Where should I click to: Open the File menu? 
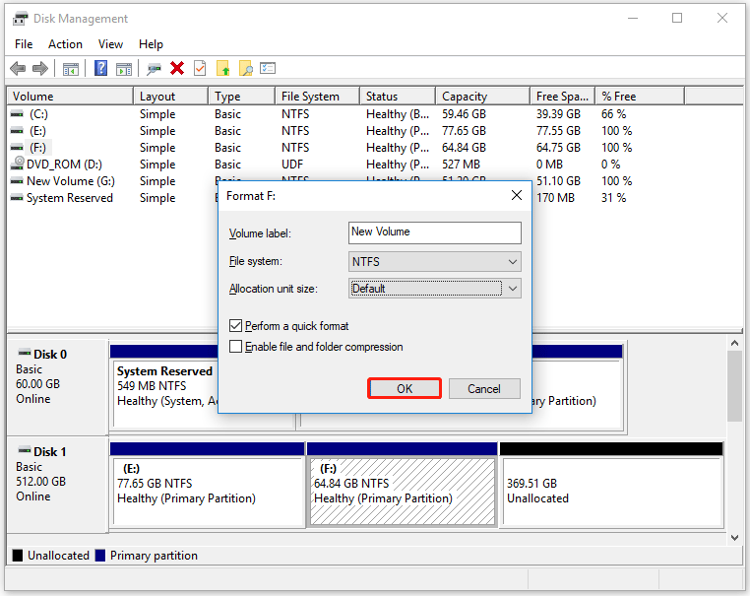tap(24, 44)
